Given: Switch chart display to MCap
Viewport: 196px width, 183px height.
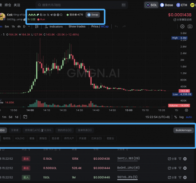Looking at the screenshot, I should click(x=104, y=27).
